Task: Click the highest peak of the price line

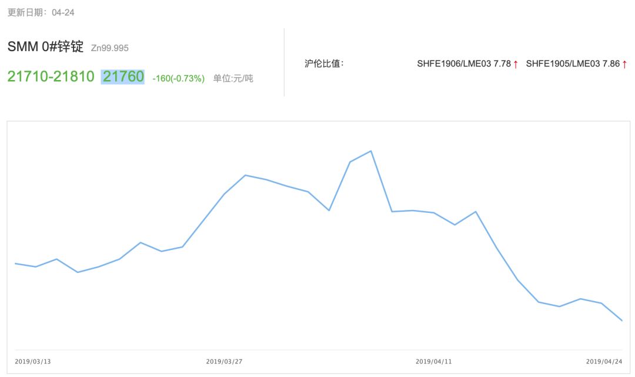Action: tap(371, 151)
